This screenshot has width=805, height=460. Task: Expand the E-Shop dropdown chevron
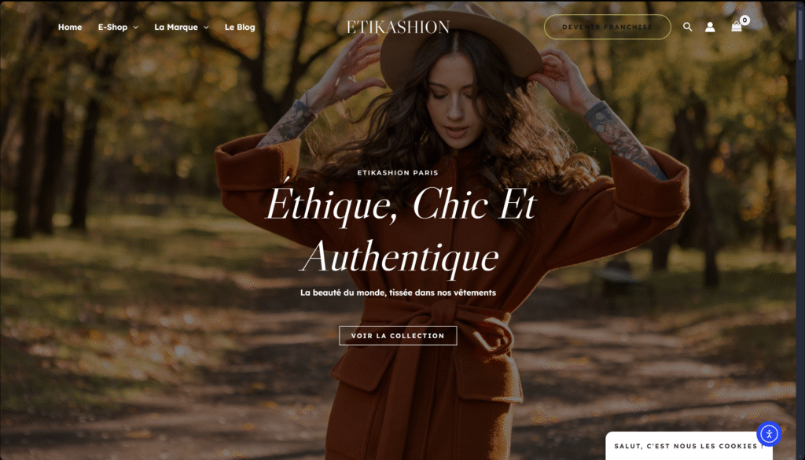[135, 28]
